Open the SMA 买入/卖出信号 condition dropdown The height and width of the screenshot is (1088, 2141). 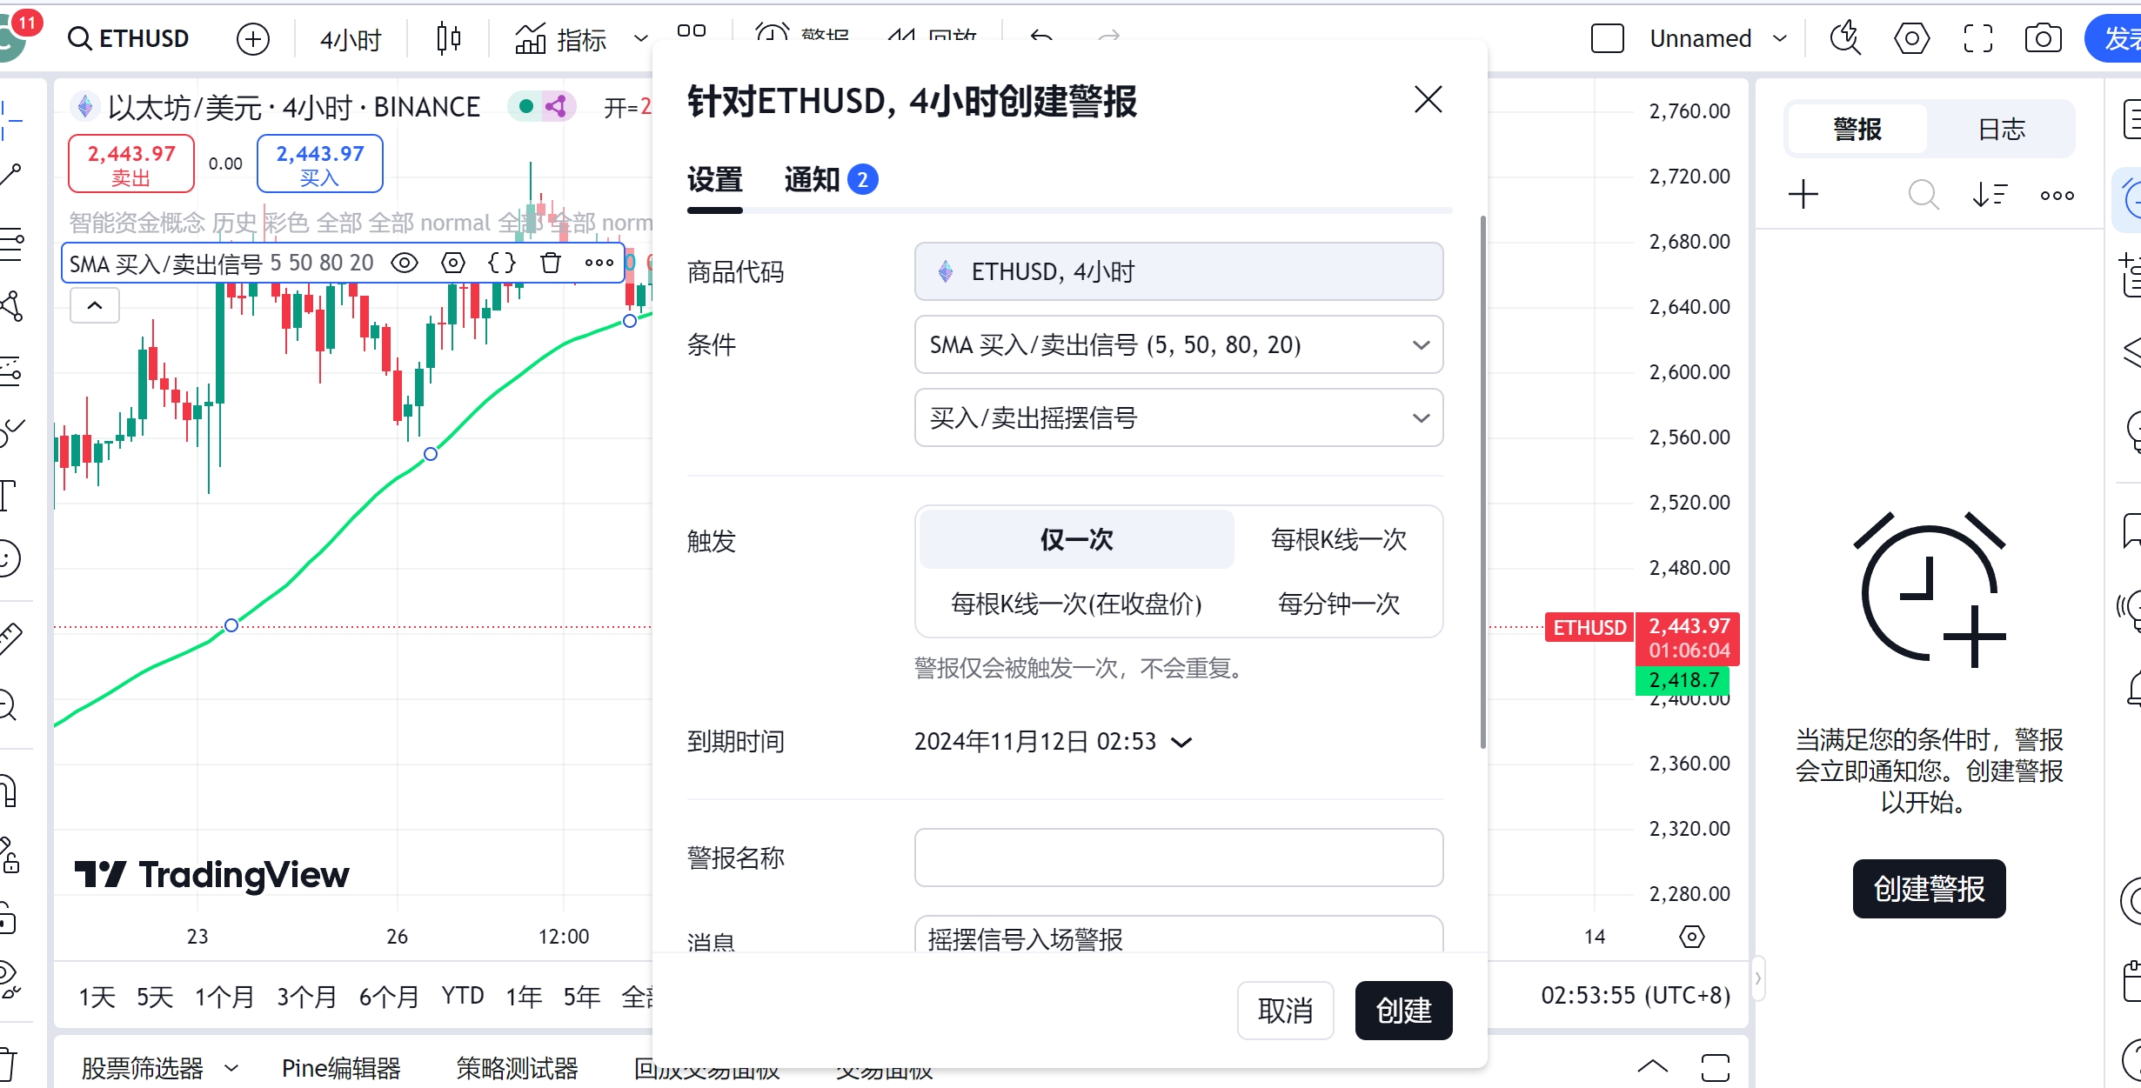(x=1179, y=344)
